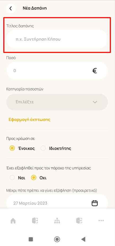
Task: Select the Ένοικος radio option
Action: (x=22, y=148)
